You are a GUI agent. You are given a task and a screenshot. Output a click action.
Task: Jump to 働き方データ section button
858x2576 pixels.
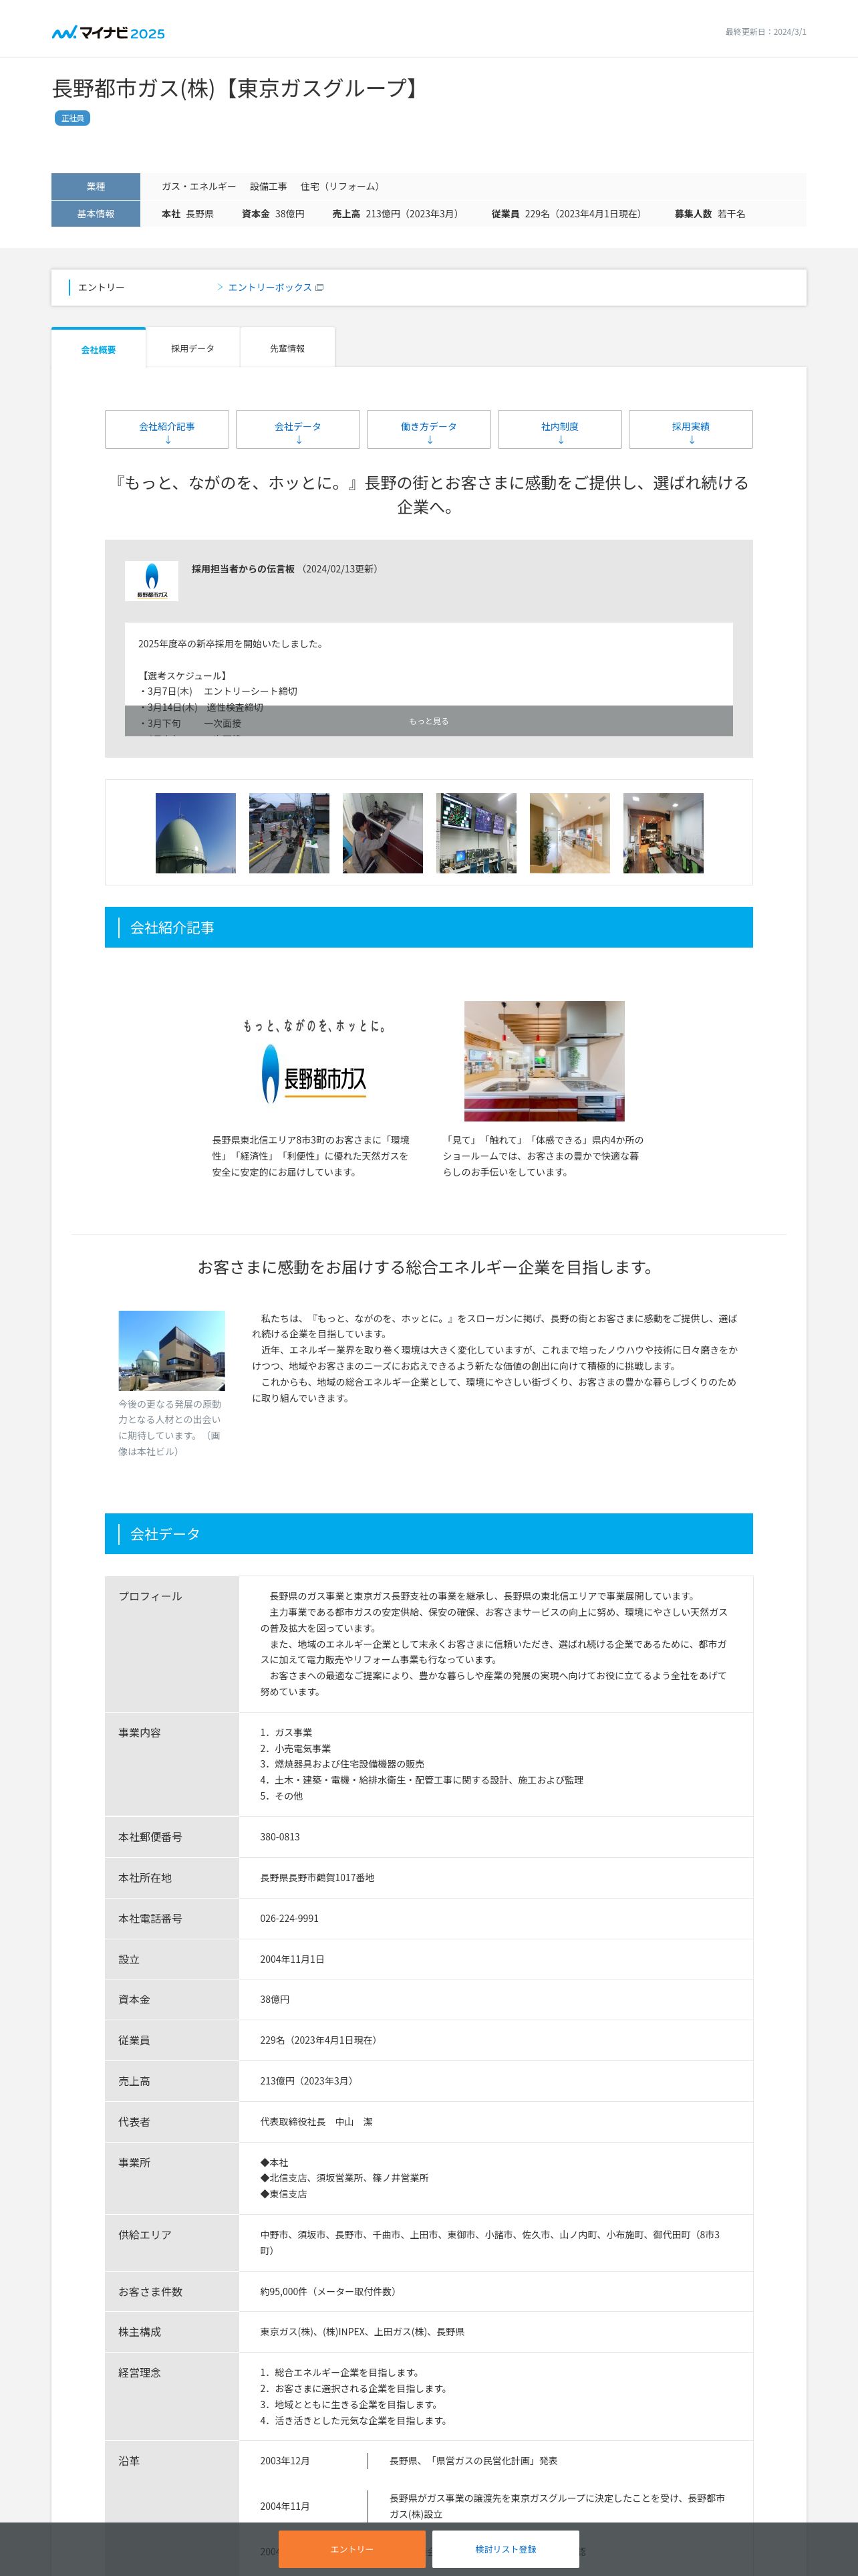[428, 430]
